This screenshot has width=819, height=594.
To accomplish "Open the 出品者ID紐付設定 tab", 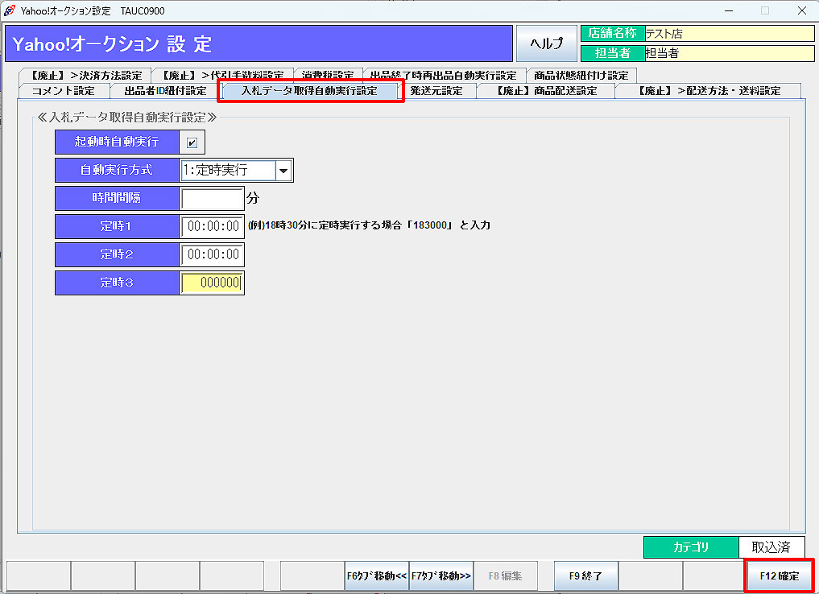I will [x=164, y=91].
